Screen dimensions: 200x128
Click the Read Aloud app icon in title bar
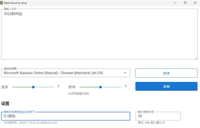tap(2, 3)
